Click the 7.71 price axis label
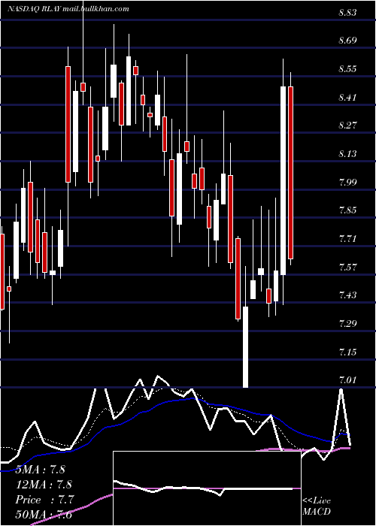This screenshot has height=526, width=376. coord(347,239)
